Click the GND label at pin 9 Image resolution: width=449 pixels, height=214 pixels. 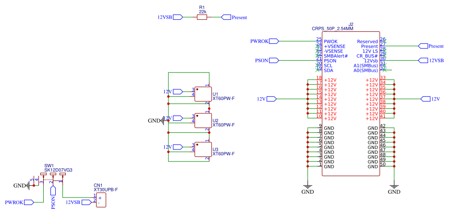[329, 128]
